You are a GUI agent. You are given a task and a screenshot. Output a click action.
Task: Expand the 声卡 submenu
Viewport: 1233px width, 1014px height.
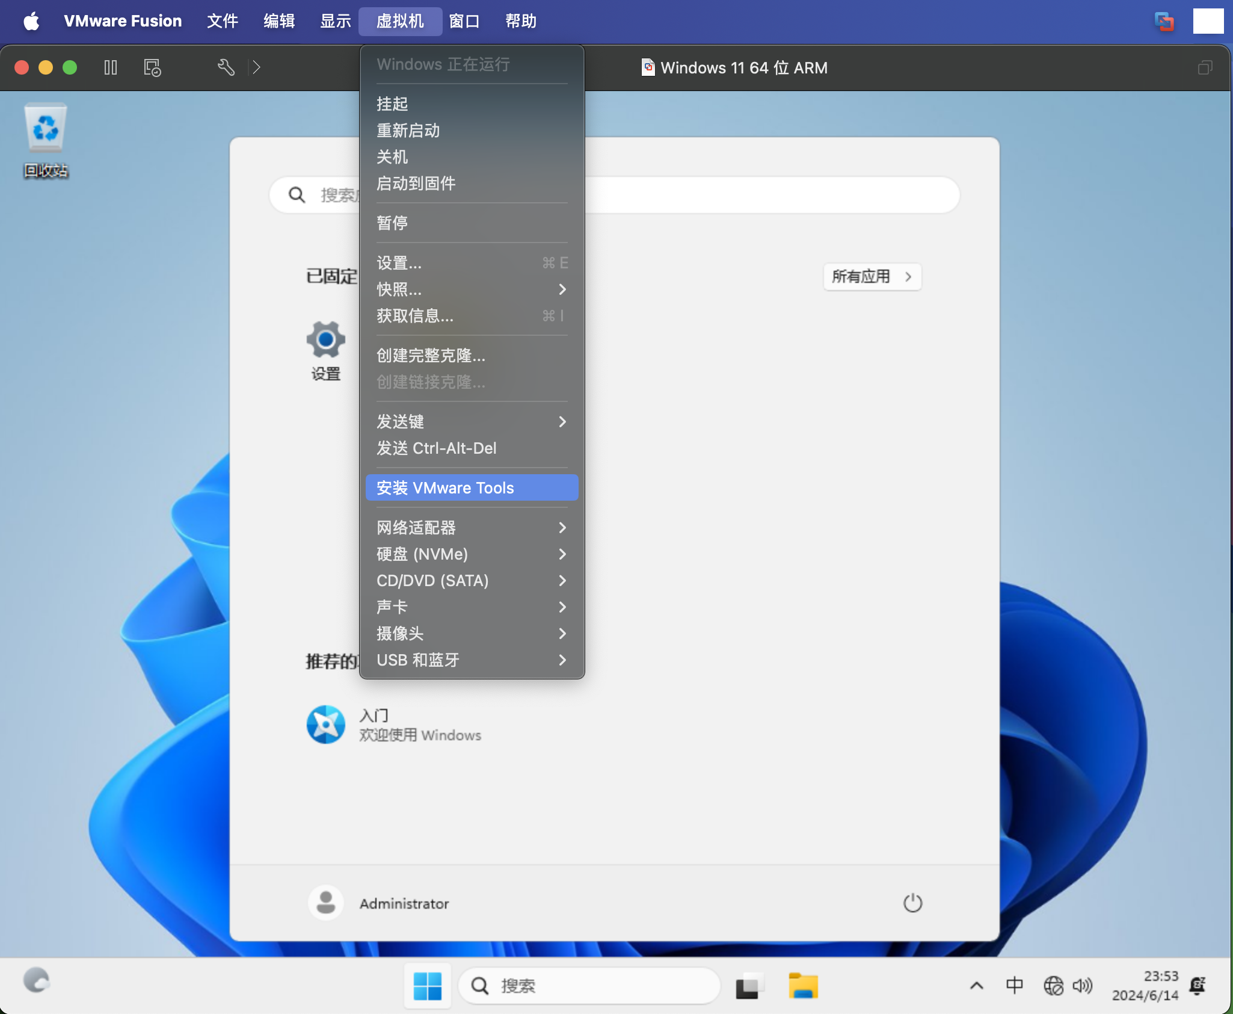click(472, 607)
